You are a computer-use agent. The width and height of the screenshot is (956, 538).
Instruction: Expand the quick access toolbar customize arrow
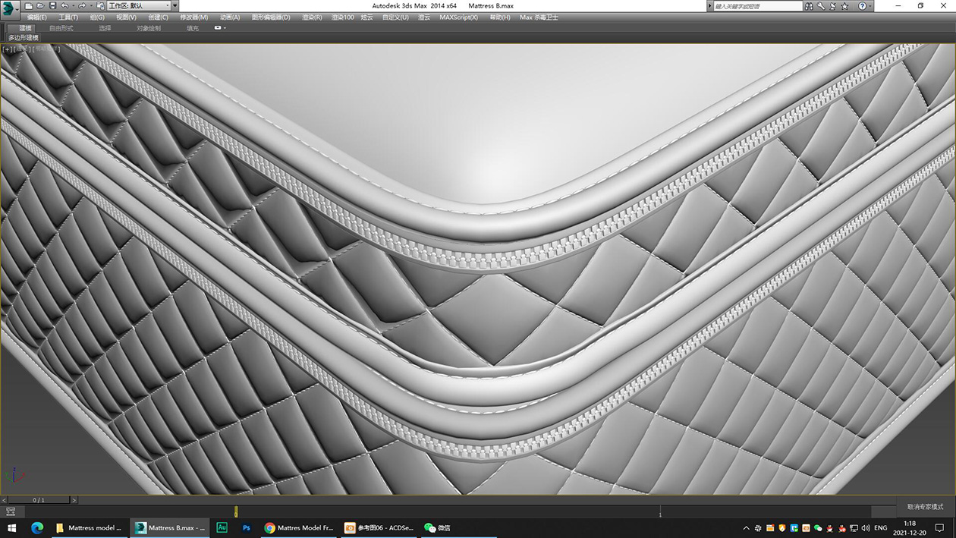(175, 6)
